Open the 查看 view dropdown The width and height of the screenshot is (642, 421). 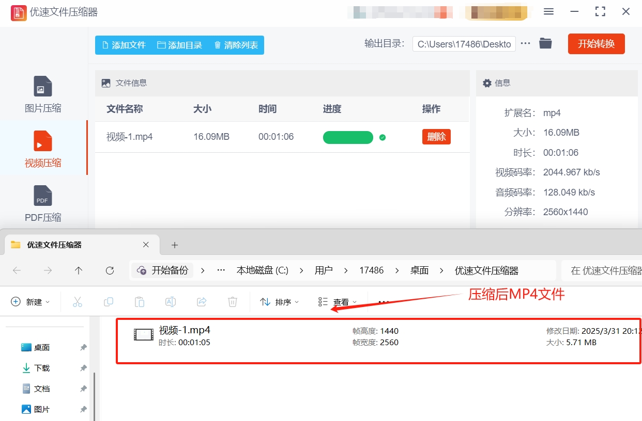coord(338,302)
